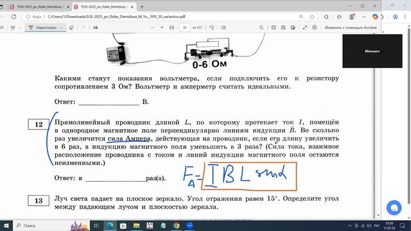
Task: Click the PDF vertical scrollbar
Action: pyautogui.click(x=378, y=123)
